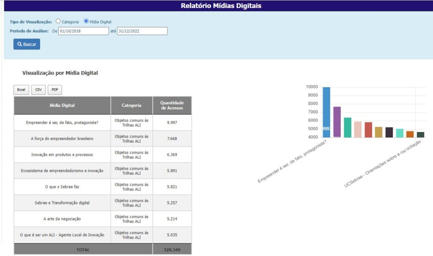Click the end date field 31/12/2022

click(x=142, y=31)
